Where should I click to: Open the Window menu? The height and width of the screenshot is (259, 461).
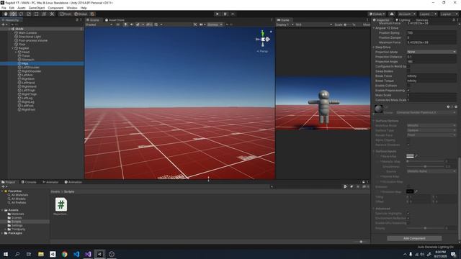coord(72,8)
